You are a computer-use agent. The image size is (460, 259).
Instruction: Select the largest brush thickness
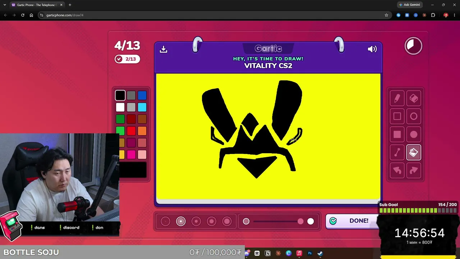click(x=227, y=221)
